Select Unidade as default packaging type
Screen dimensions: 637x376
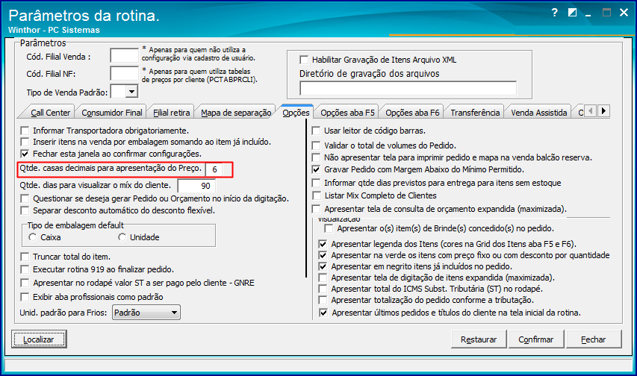tap(122, 237)
